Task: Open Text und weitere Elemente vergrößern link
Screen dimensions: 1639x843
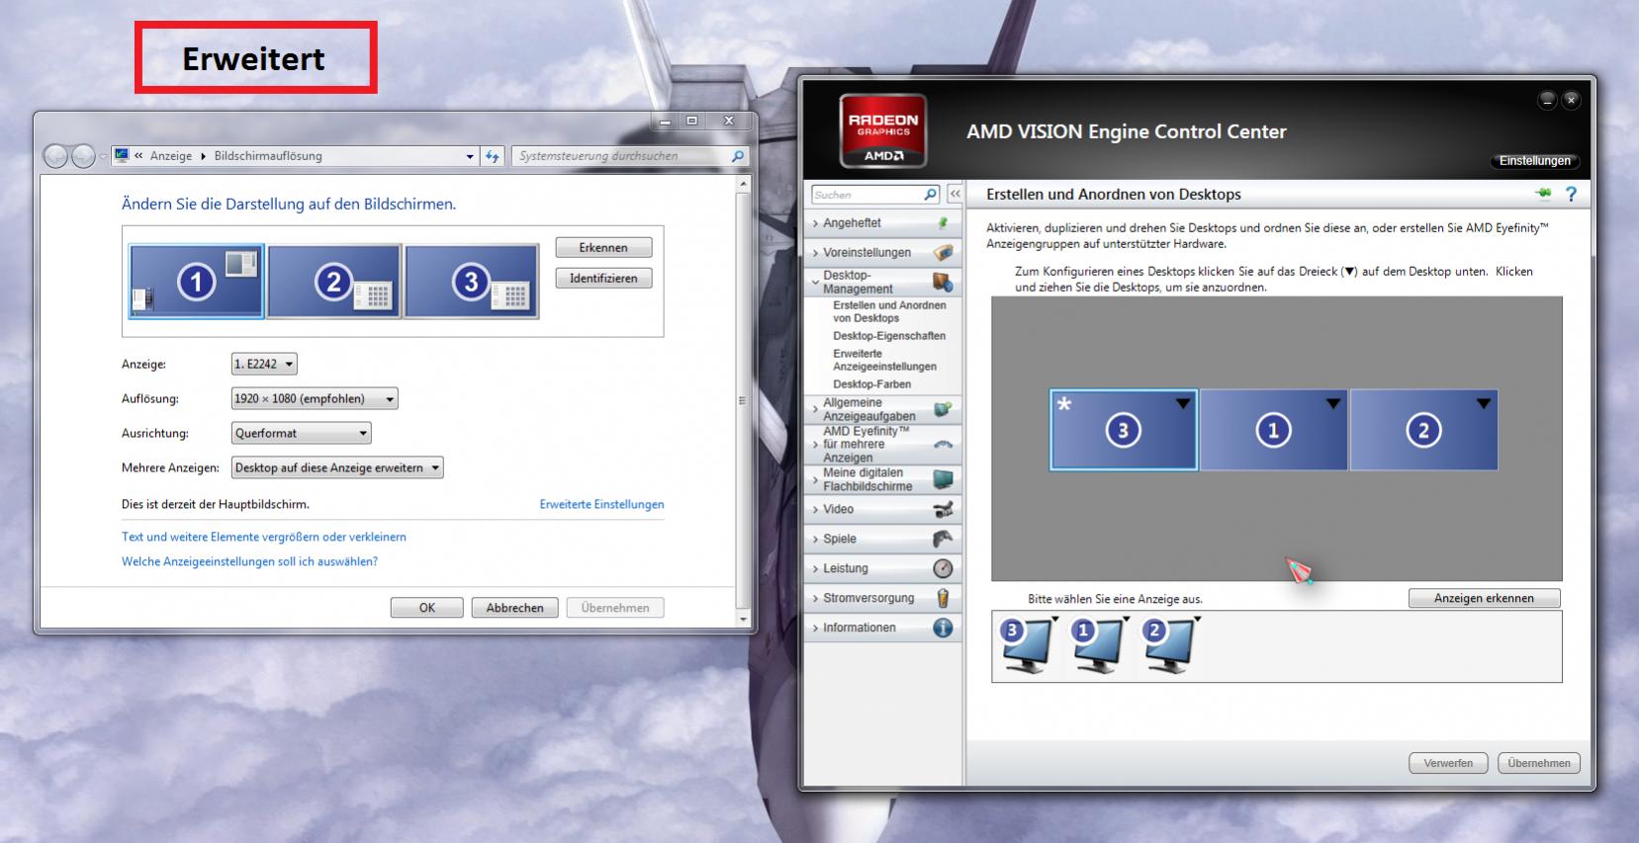Action: [264, 537]
